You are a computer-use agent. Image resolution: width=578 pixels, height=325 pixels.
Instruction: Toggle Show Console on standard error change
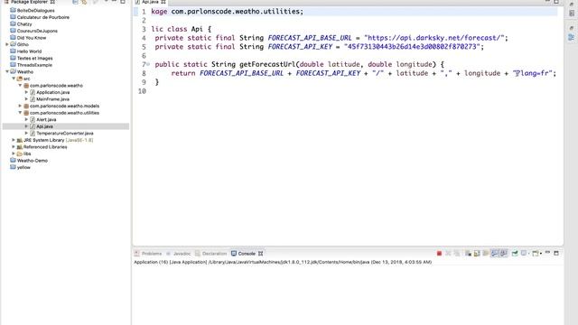coord(504,254)
